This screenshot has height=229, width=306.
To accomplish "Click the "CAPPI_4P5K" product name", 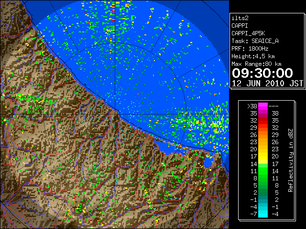I will click(x=248, y=33).
